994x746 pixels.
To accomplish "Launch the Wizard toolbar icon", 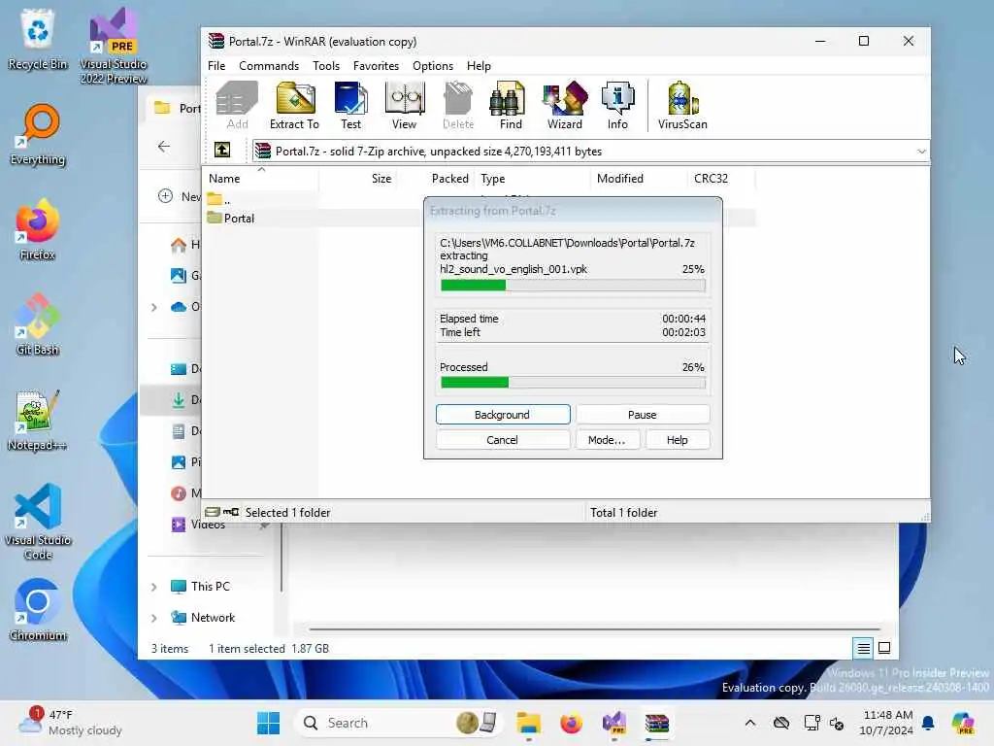I will point(564,105).
